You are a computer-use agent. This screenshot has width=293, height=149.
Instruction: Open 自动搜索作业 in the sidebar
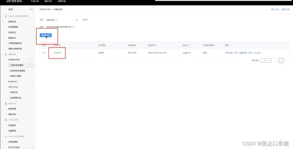pyautogui.click(x=16, y=98)
